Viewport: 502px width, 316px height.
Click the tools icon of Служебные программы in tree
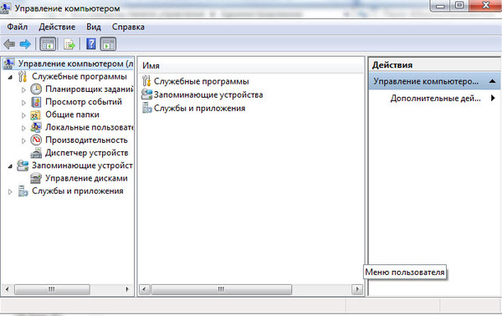[x=23, y=76]
